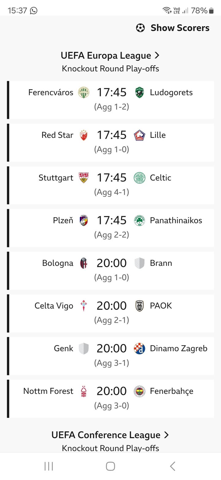Open Bologna vs Brann 20:00 fixture

[x=111, y=270]
